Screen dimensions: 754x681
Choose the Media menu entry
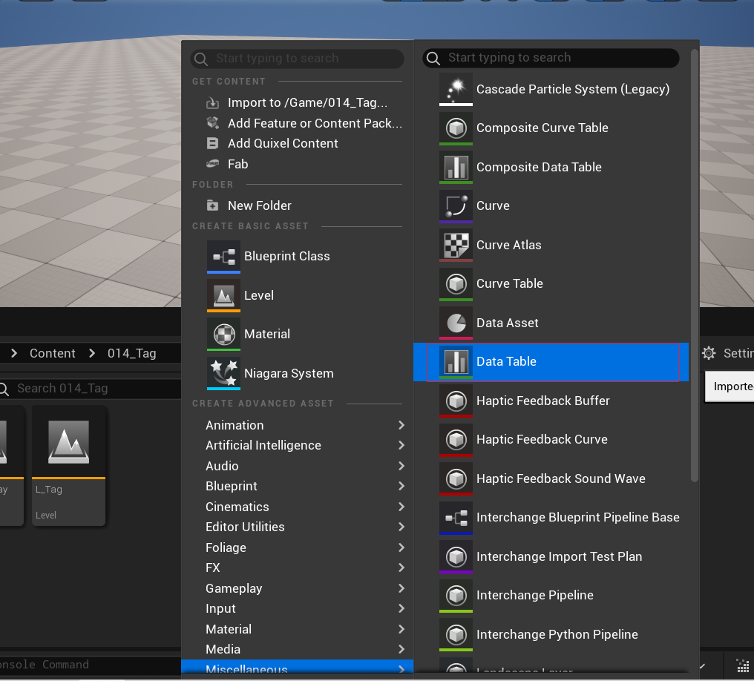click(297, 649)
